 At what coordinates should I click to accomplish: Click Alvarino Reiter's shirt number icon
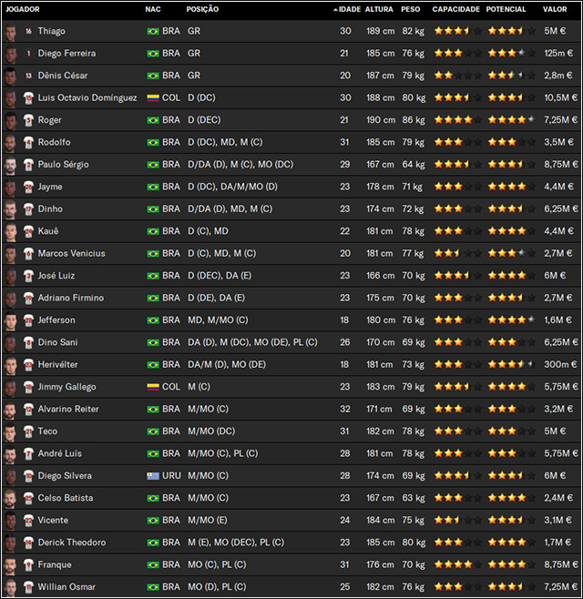coord(28,409)
